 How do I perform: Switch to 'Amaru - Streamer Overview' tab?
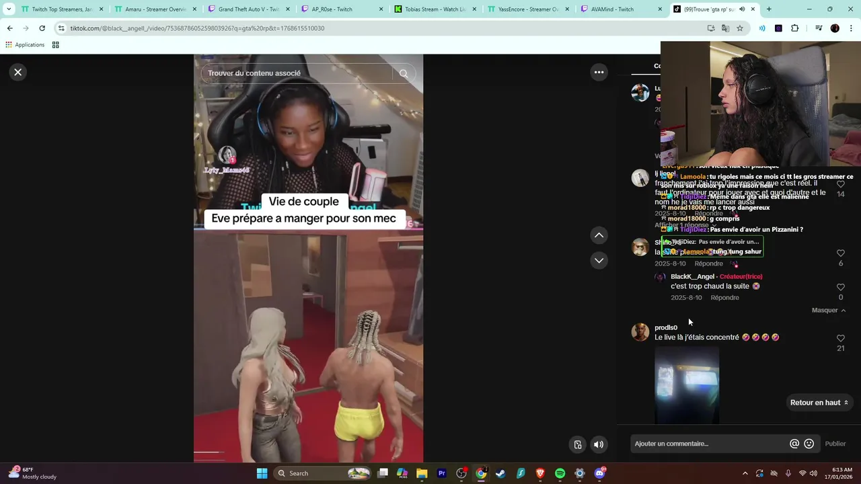(155, 9)
